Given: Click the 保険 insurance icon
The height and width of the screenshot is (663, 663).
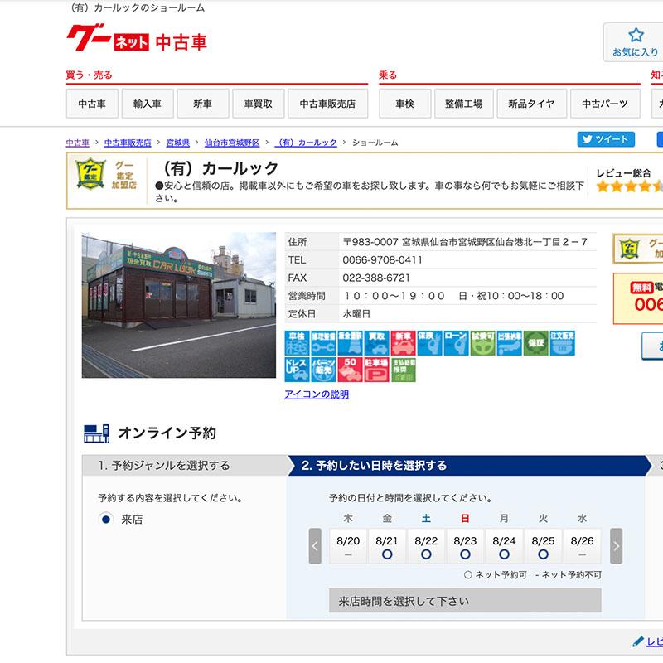Looking at the screenshot, I should [429, 343].
